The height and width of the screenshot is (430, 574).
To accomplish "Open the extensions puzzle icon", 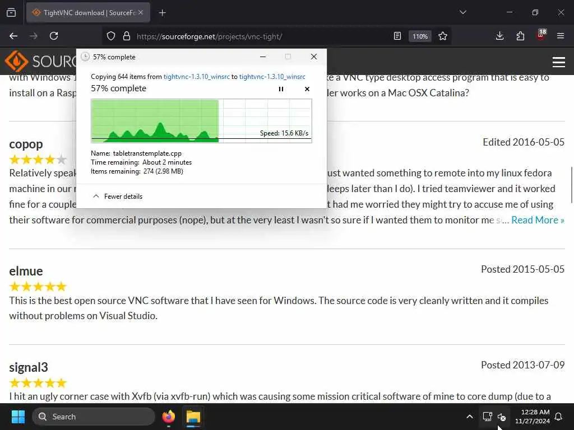I will (520, 36).
